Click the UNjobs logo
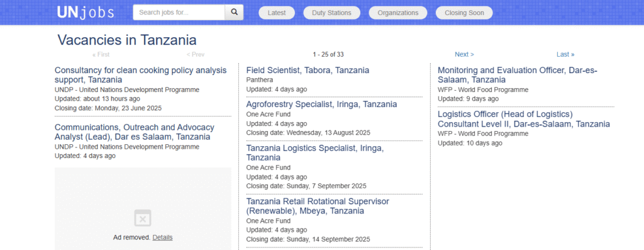Screen dimensions: 644x250 point(86,13)
